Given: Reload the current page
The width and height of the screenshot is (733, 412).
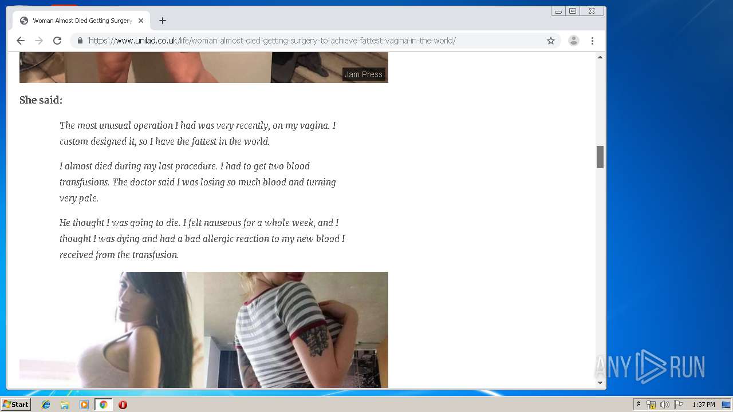Looking at the screenshot, I should pos(57,41).
